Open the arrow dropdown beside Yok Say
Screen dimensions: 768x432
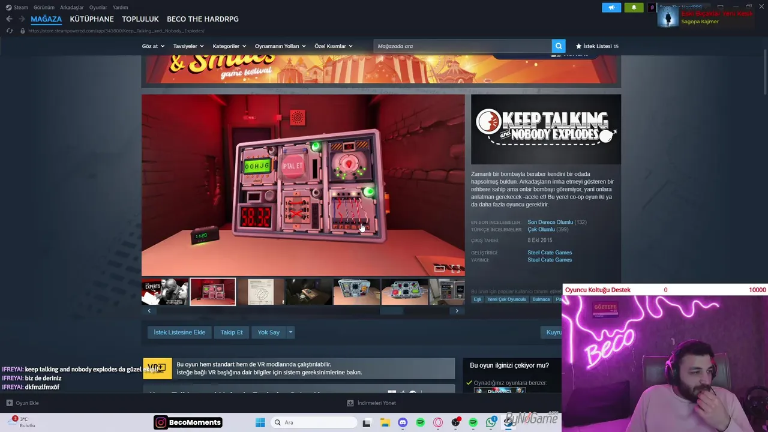click(x=290, y=332)
